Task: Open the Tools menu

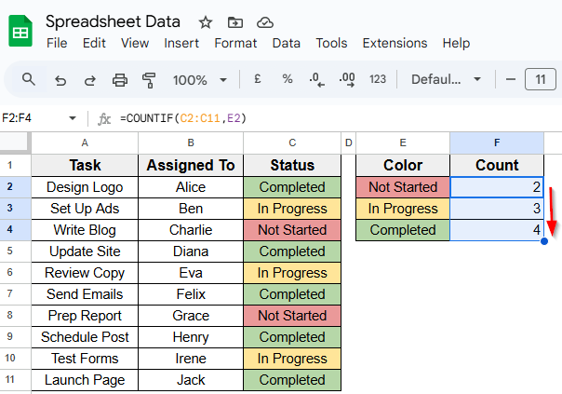Action: click(x=331, y=43)
